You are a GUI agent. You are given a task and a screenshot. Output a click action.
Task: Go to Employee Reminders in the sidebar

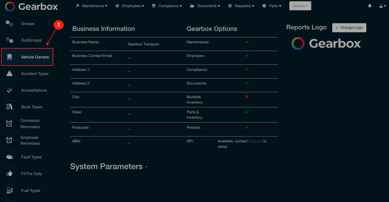[x=30, y=140]
